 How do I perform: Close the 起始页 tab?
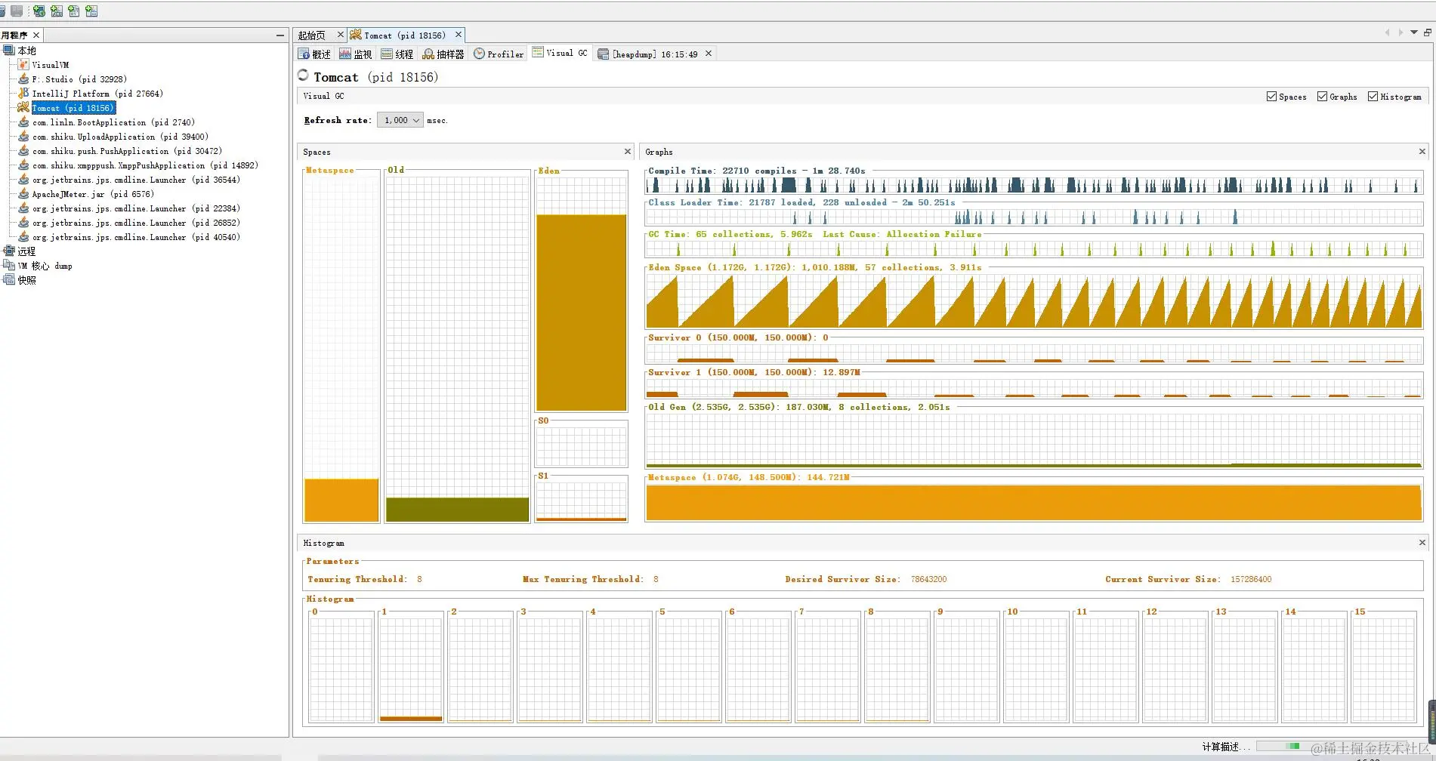click(340, 35)
